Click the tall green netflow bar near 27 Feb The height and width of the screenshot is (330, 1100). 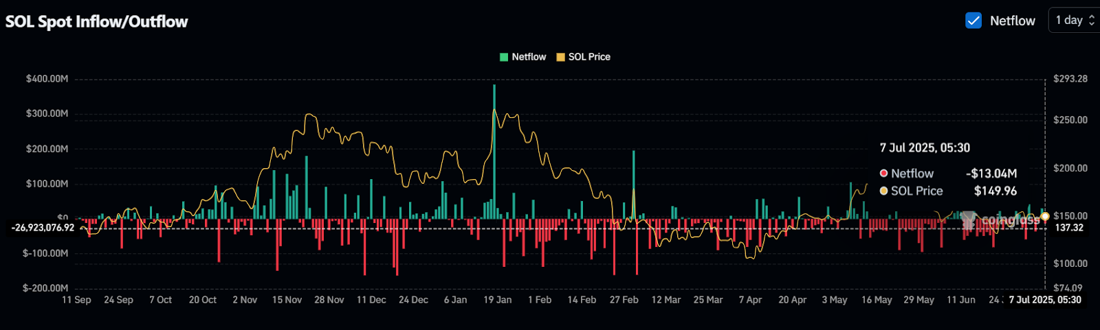click(633, 185)
